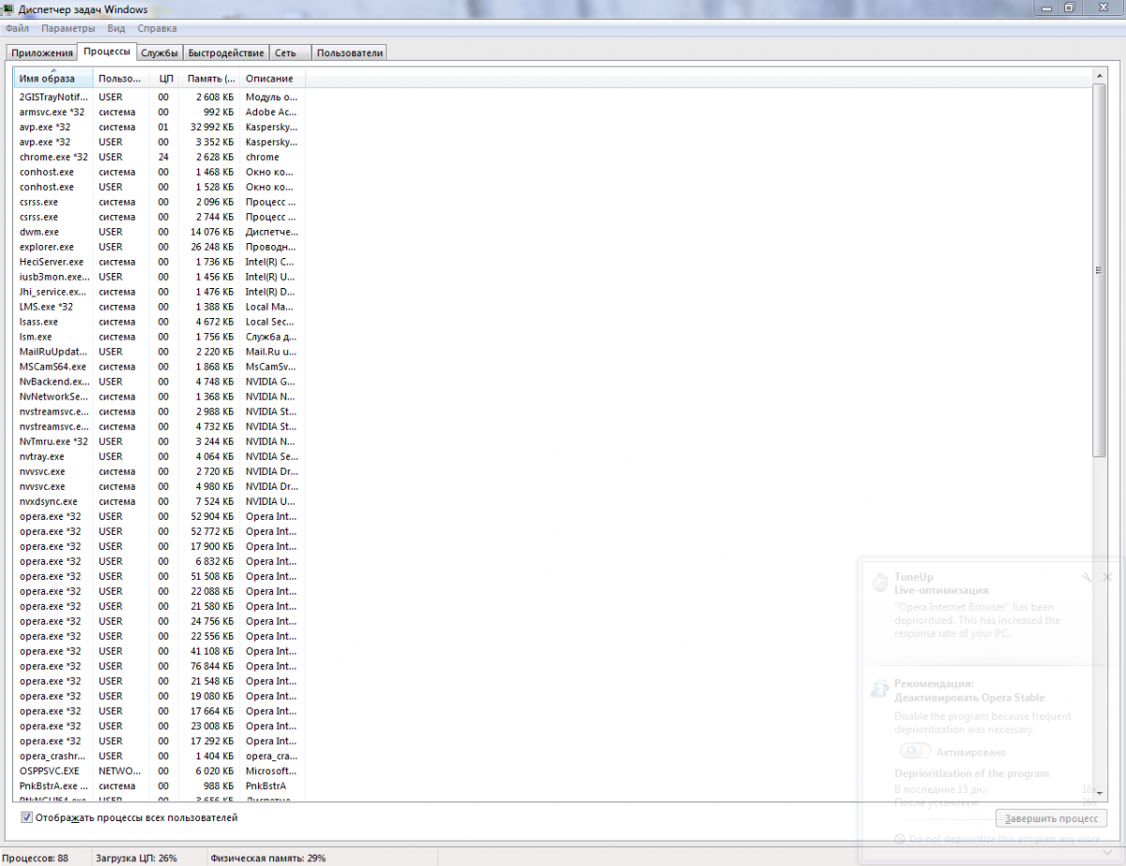Select the NvTmru.exe *32 process
This screenshot has width=1126, height=866.
click(160, 441)
